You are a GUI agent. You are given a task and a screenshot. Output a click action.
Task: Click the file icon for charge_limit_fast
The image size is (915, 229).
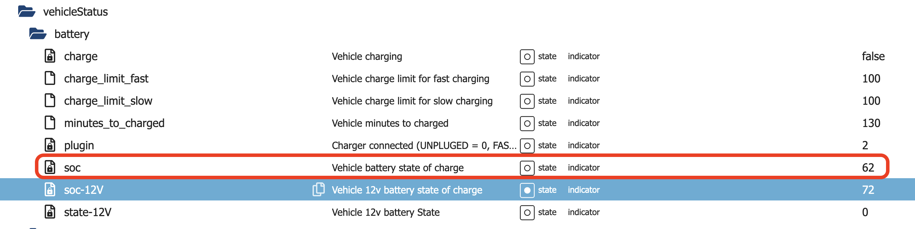pyautogui.click(x=50, y=78)
